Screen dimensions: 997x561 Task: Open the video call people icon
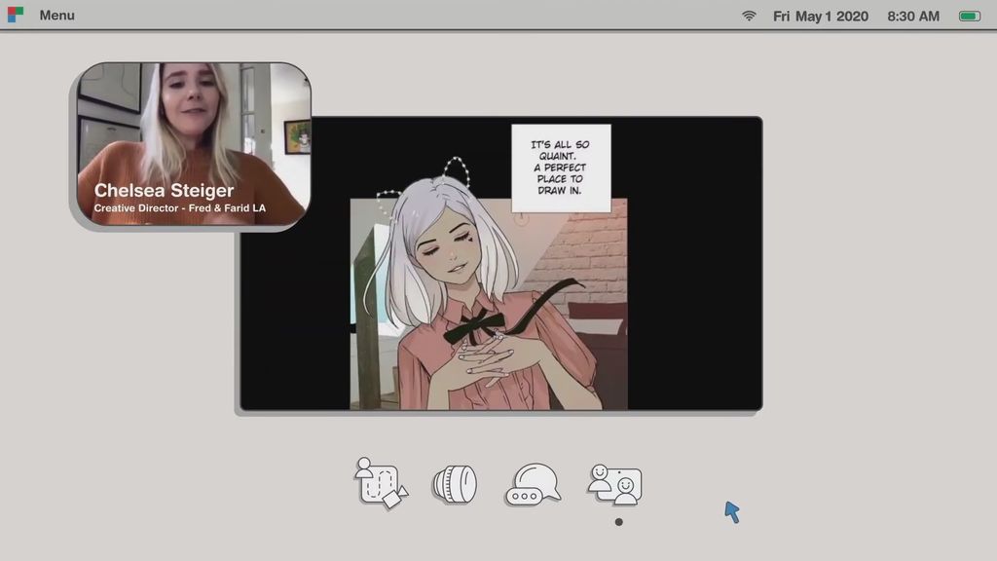(614, 485)
